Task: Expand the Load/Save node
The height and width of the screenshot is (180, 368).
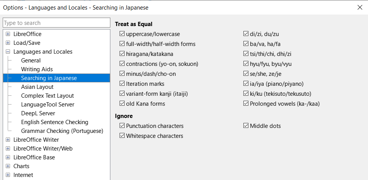Action: coord(8,43)
